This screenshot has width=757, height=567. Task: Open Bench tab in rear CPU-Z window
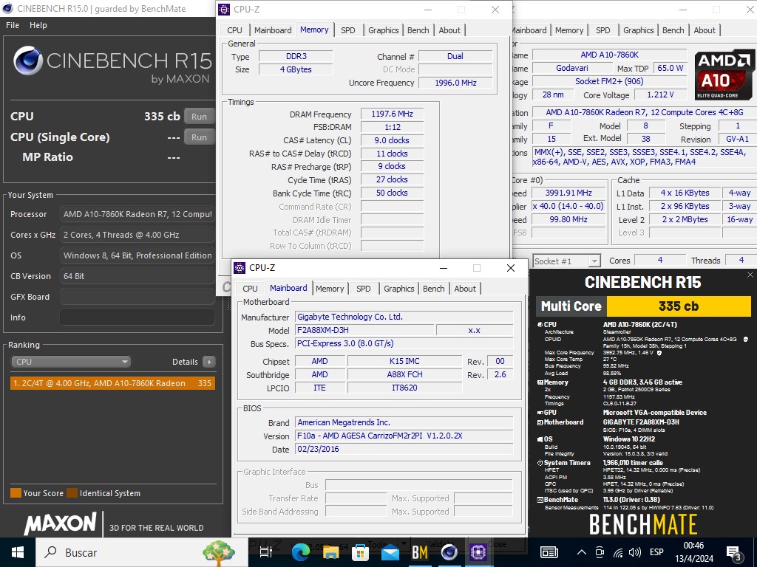click(x=673, y=30)
